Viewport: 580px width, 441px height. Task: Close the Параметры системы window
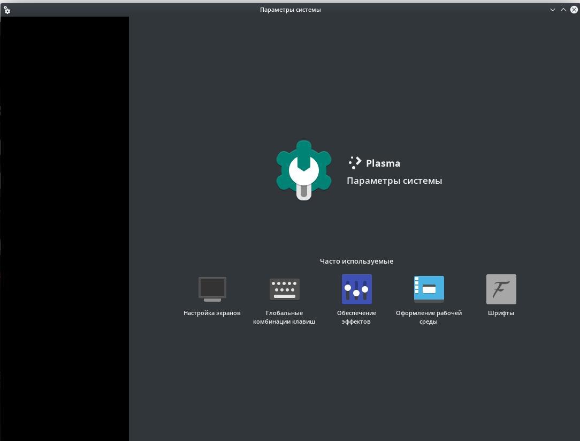tap(574, 10)
